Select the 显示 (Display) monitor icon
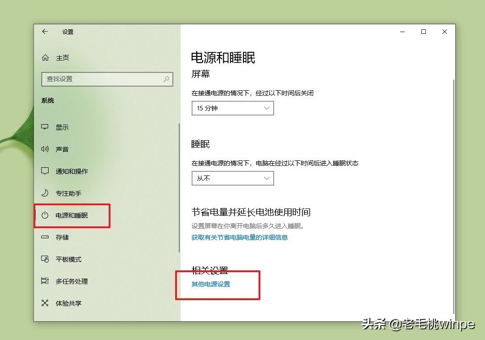485x340 pixels. pyautogui.click(x=44, y=127)
